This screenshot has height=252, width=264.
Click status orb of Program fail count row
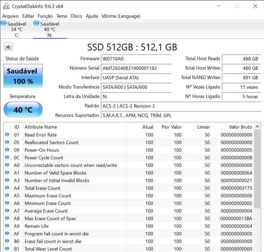pos(7,233)
